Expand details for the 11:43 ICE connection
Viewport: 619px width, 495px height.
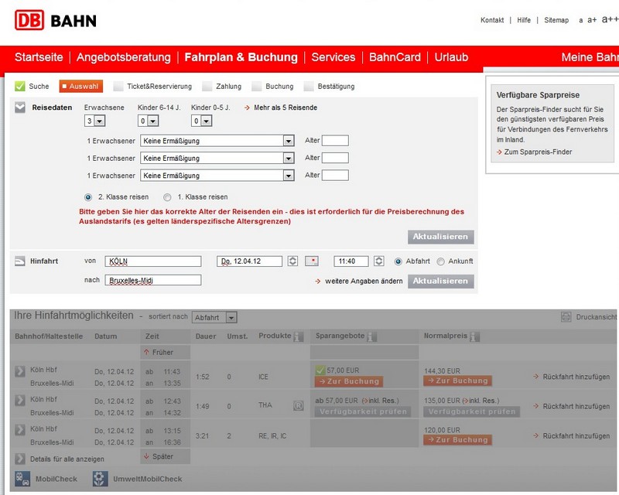[20, 371]
